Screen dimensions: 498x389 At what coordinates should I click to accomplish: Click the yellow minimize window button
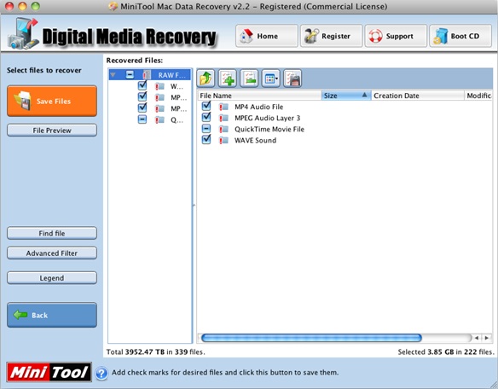(x=22, y=6)
